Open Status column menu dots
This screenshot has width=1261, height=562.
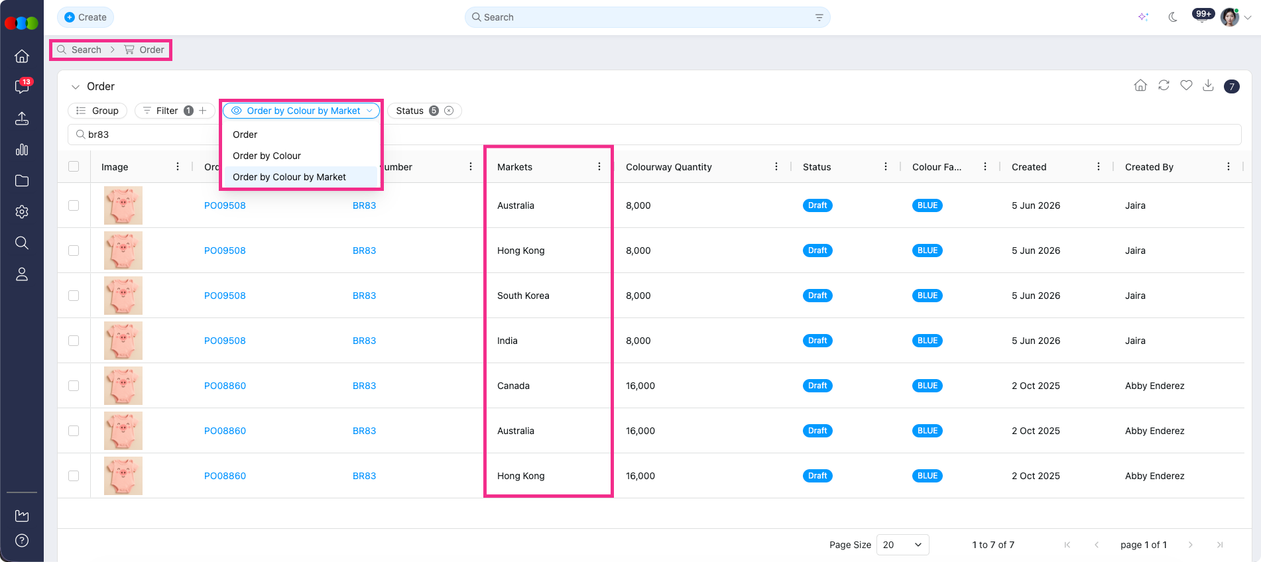886,167
